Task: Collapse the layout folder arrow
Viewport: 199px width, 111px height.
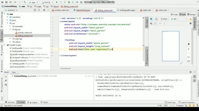Action: pos(10,30)
